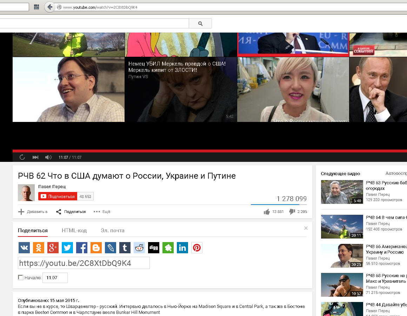
Task: Click РЧВ 63 Русские video title
Action: [387, 186]
